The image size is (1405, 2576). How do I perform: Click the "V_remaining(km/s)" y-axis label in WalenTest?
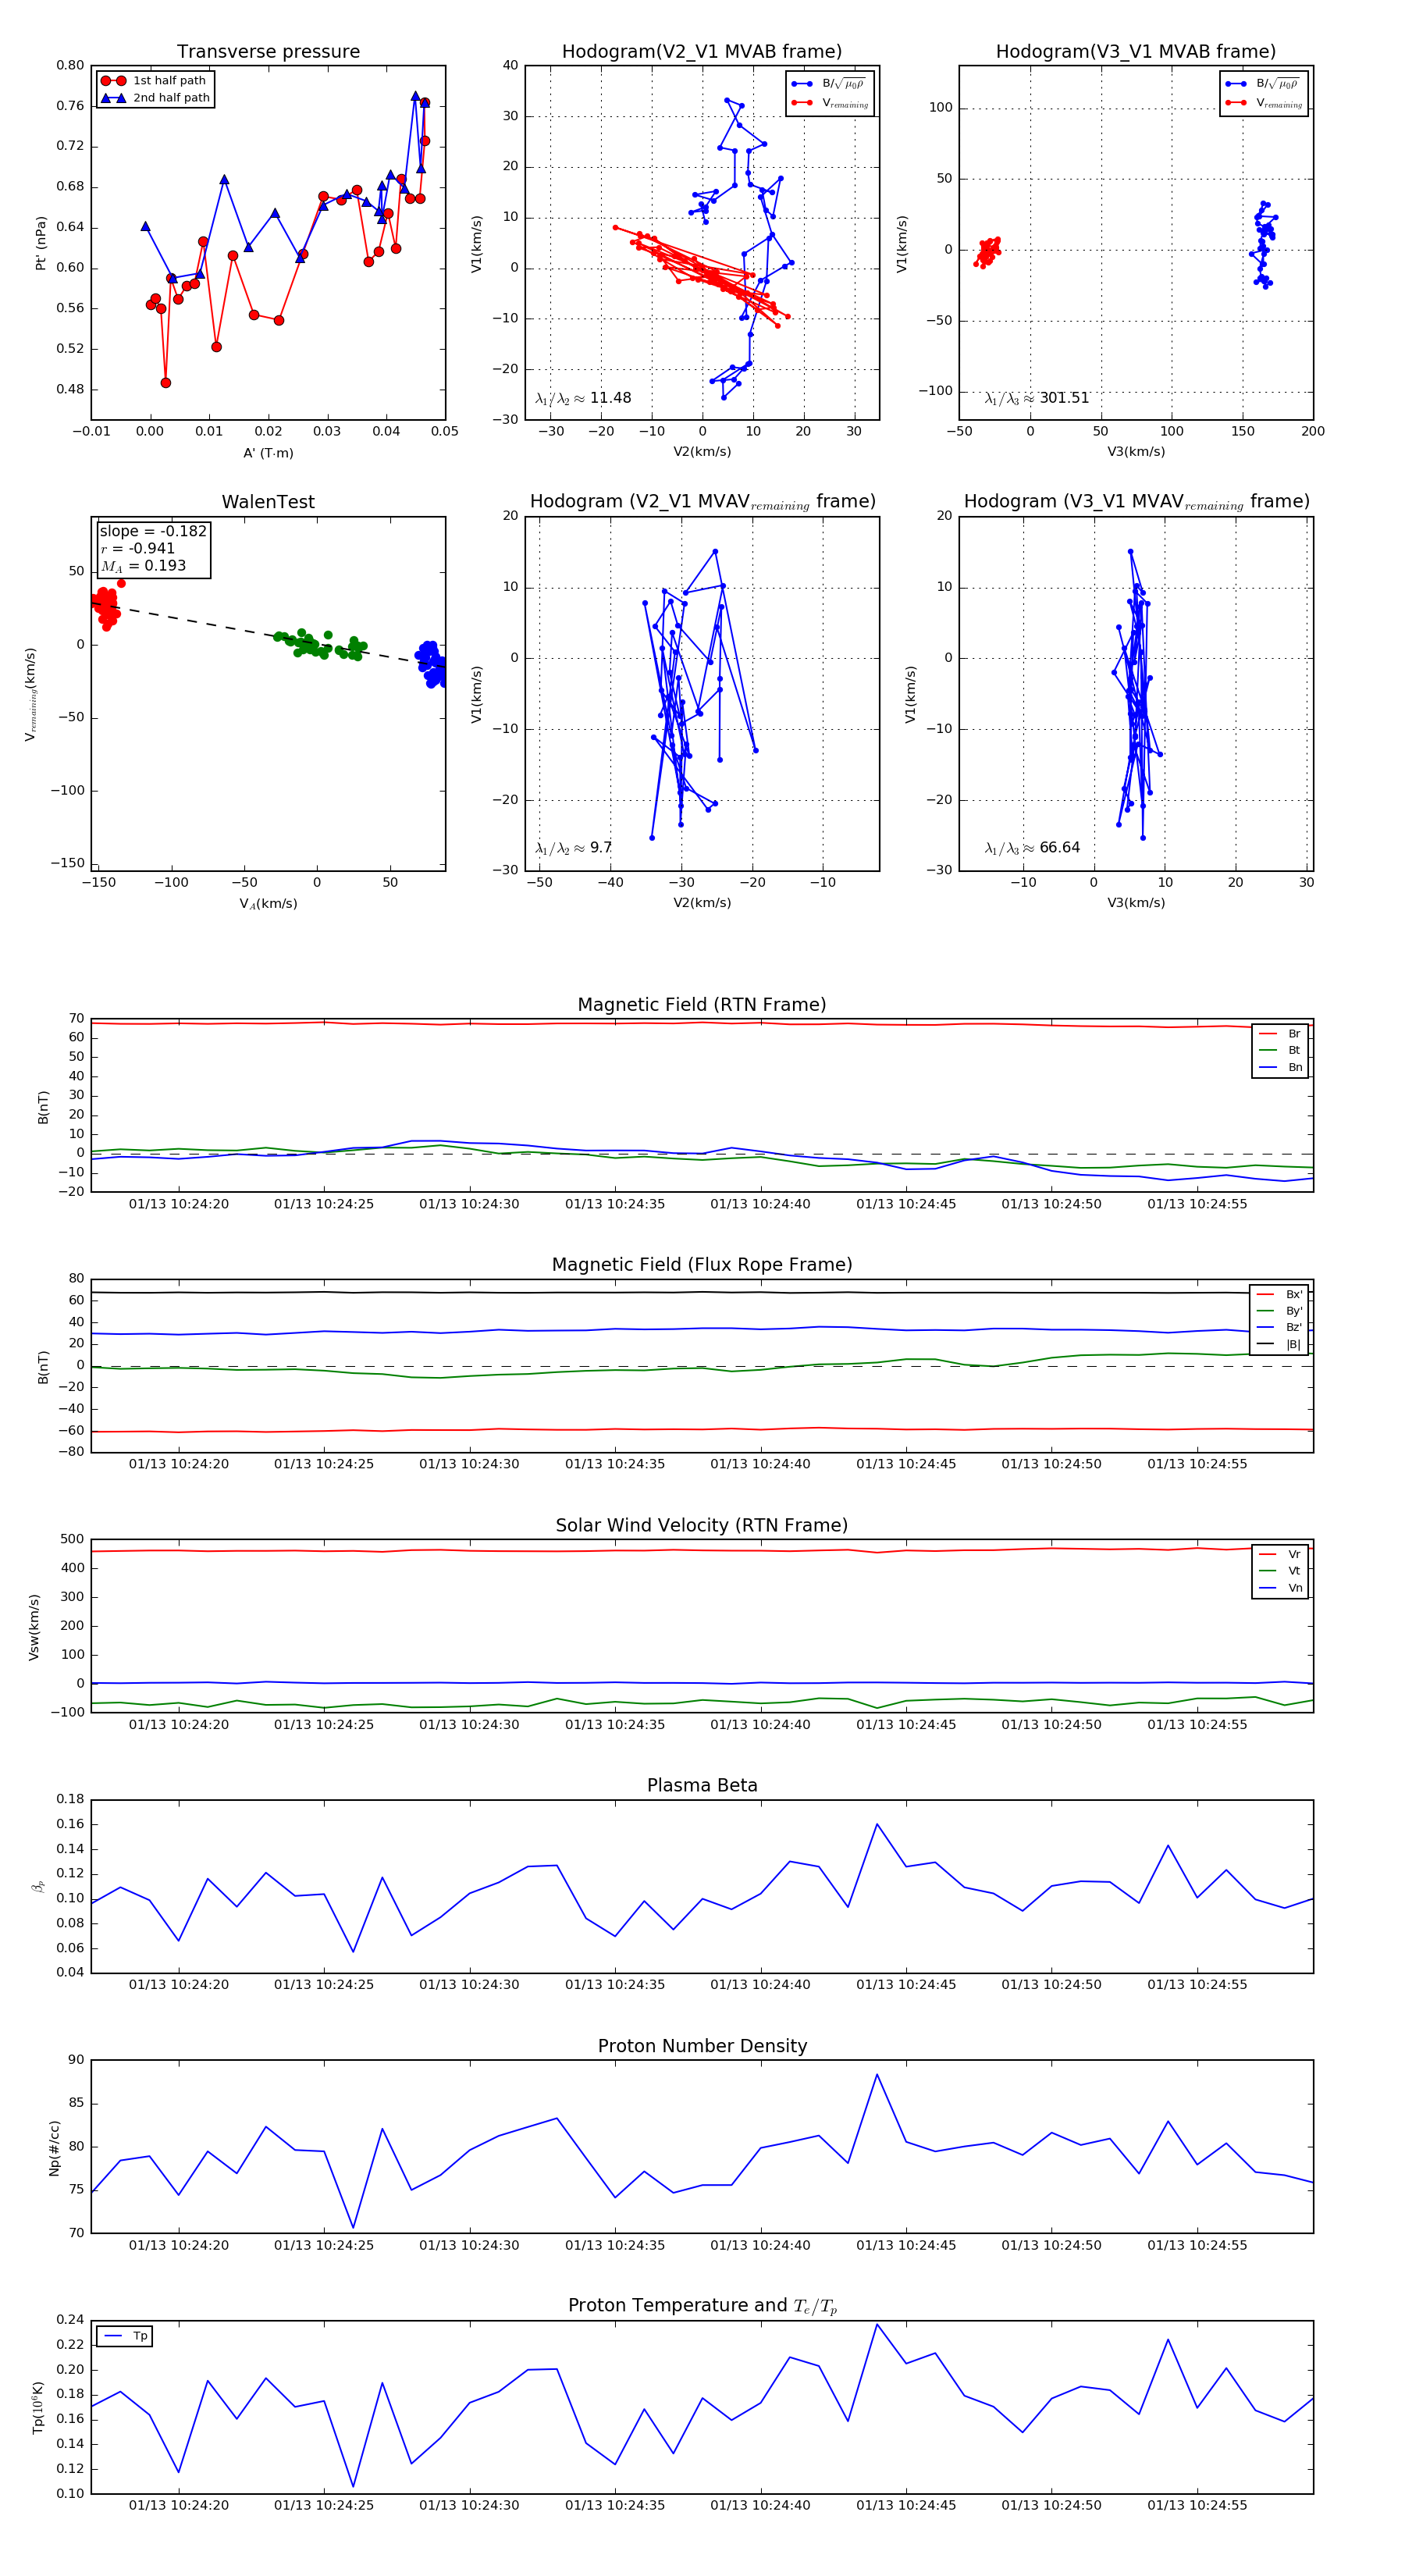[31, 694]
